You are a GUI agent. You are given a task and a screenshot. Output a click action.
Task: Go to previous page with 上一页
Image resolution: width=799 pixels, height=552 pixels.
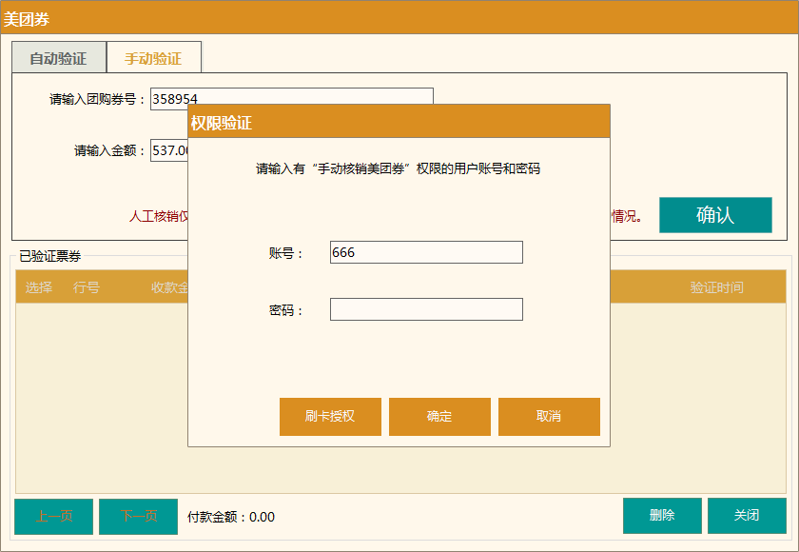point(52,517)
